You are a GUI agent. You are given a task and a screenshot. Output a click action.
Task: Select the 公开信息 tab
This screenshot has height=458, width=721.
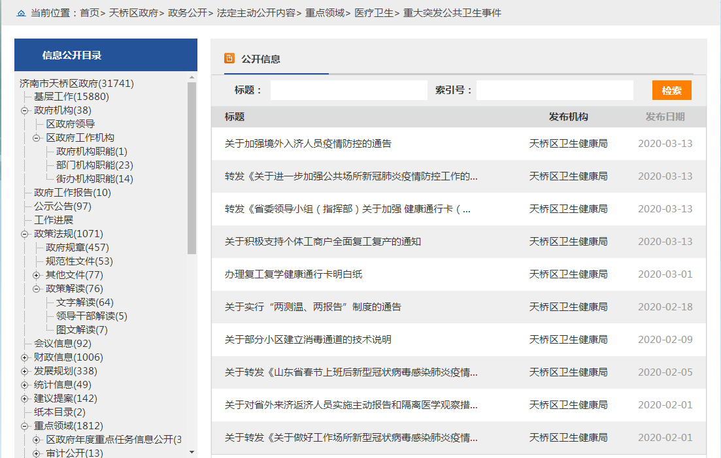(261, 59)
